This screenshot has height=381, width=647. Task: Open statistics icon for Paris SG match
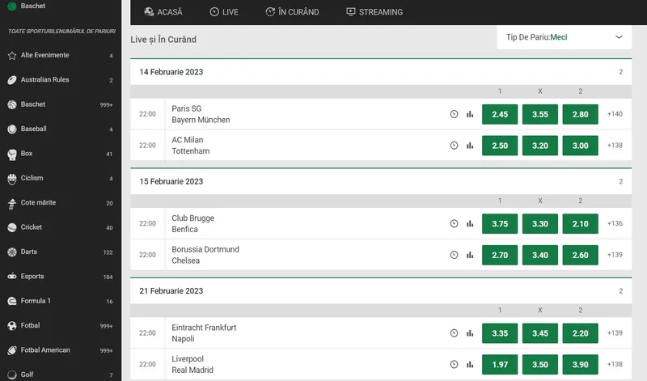(470, 114)
